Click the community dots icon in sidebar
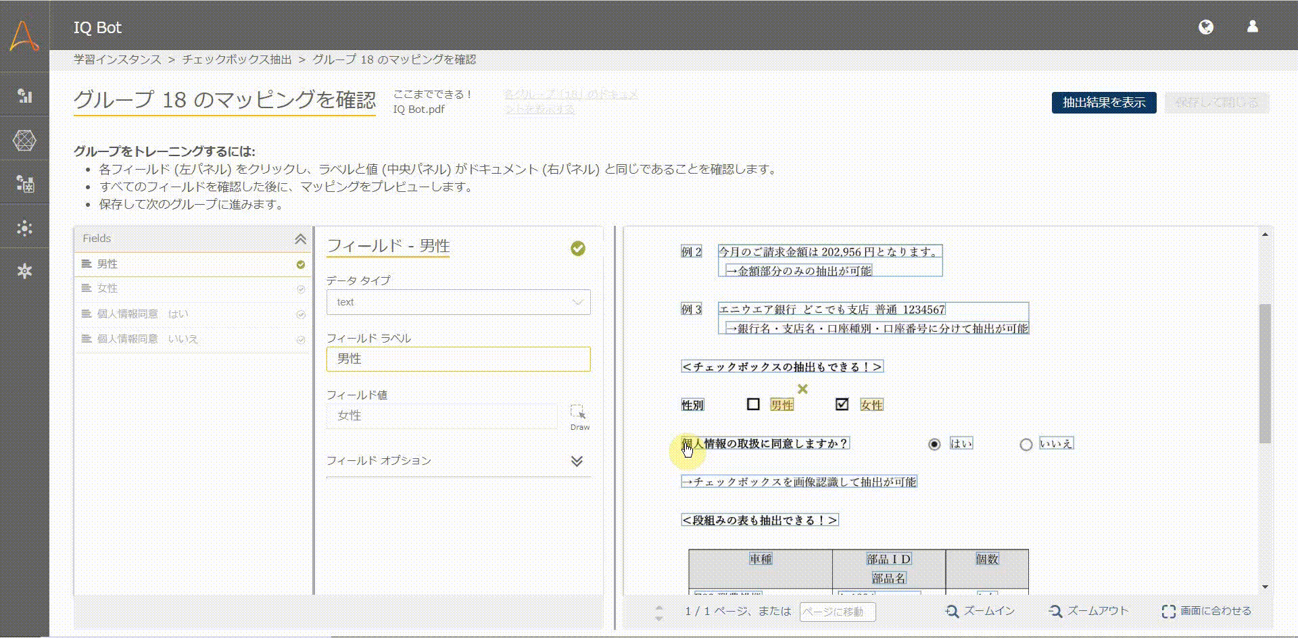 pos(24,228)
